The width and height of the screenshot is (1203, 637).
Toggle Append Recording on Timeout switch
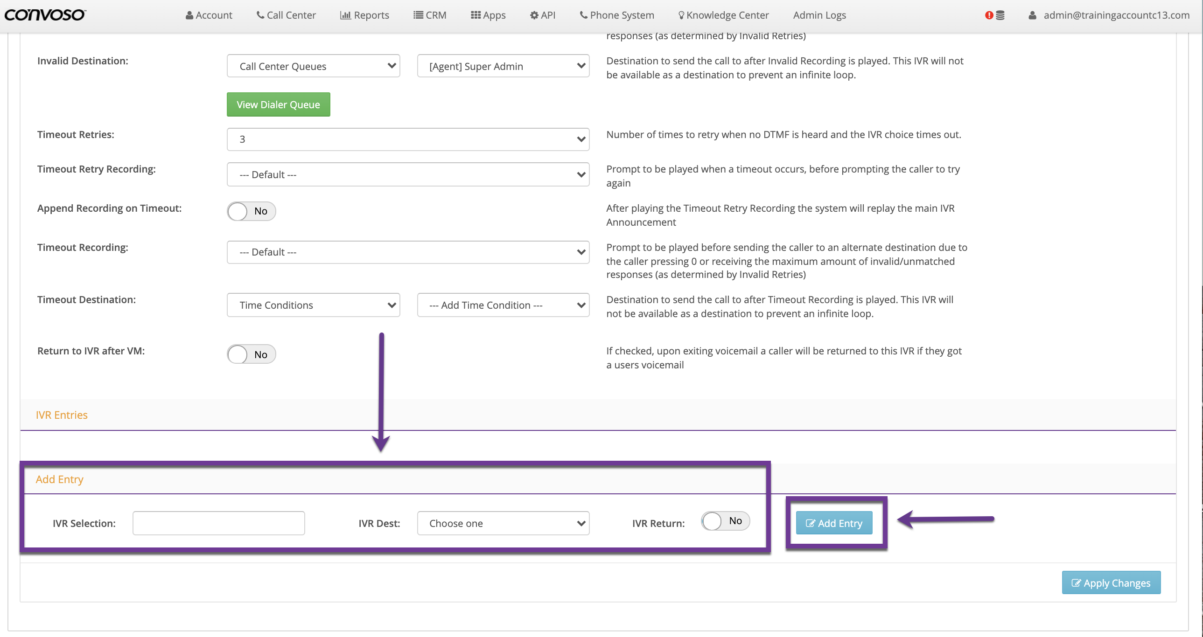click(x=251, y=211)
